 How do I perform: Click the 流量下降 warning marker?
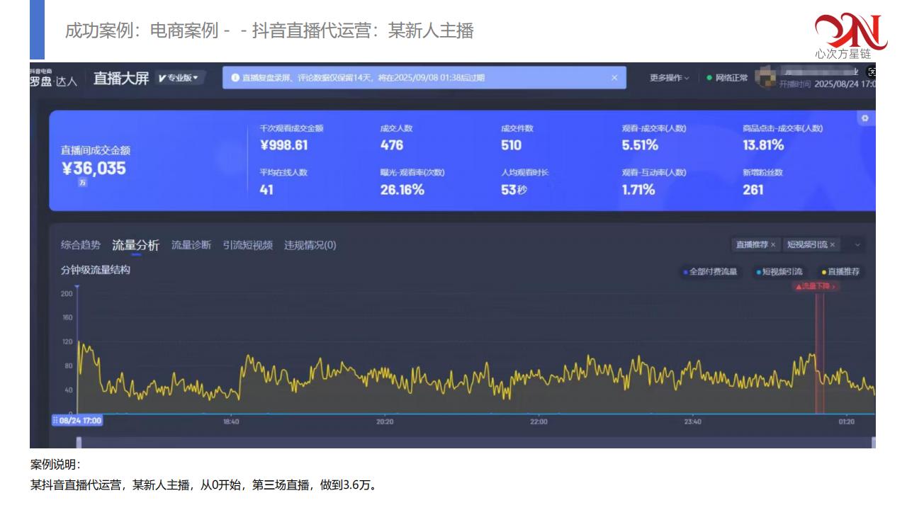coord(816,286)
